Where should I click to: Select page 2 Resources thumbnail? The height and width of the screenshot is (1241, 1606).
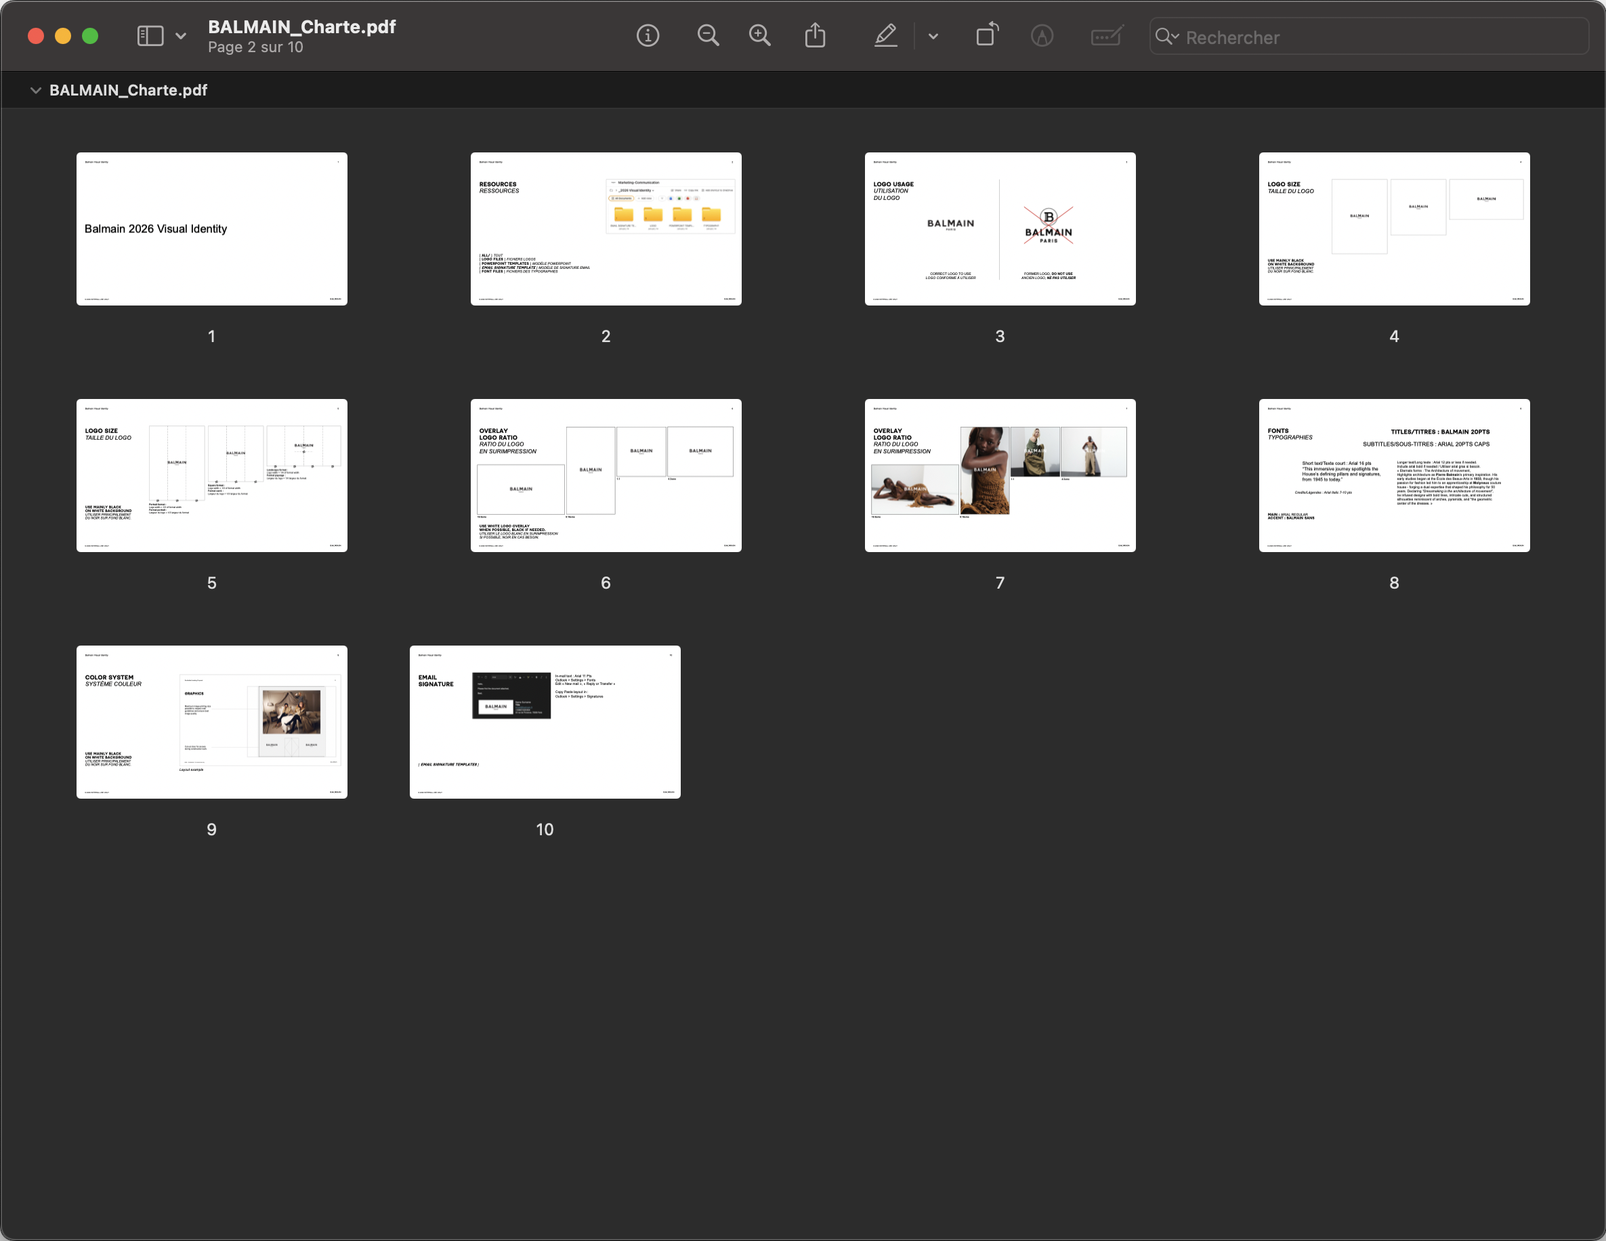point(606,229)
